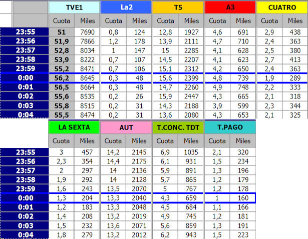Select the Cuota subheader under AUT
Screen dimensions: 308x239
(113, 140)
